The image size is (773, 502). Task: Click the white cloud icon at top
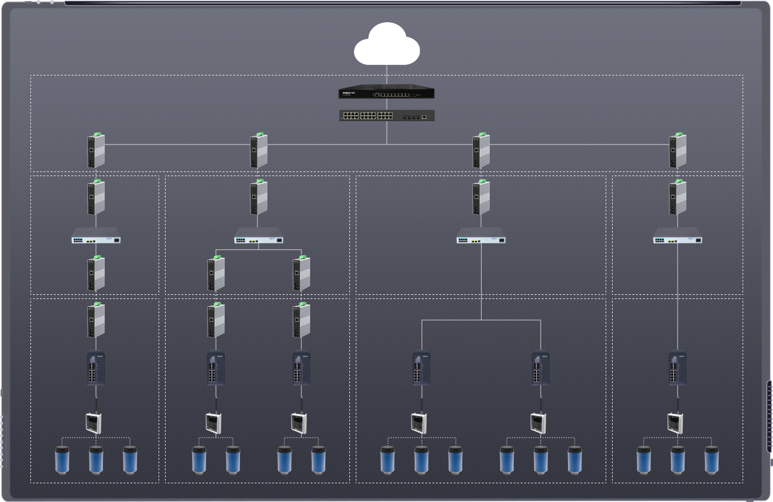click(x=387, y=45)
